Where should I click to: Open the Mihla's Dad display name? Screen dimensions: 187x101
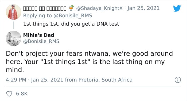tap(39, 35)
